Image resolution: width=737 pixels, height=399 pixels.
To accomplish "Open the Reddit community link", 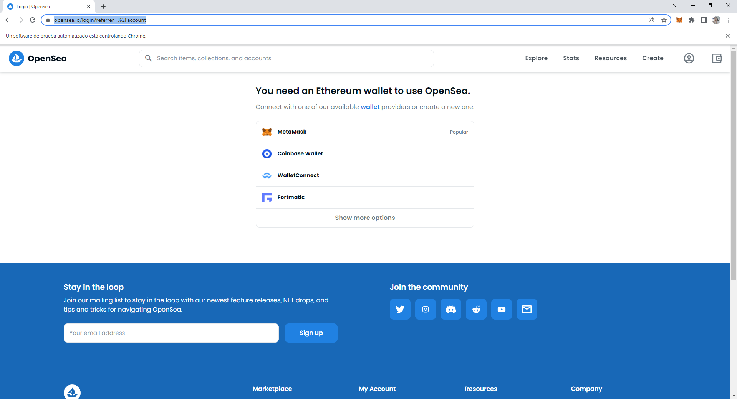I will point(476,309).
